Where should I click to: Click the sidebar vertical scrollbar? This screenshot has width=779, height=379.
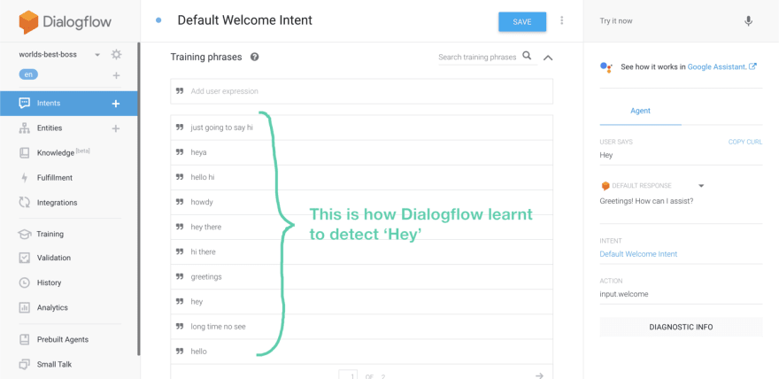pyautogui.click(x=139, y=198)
